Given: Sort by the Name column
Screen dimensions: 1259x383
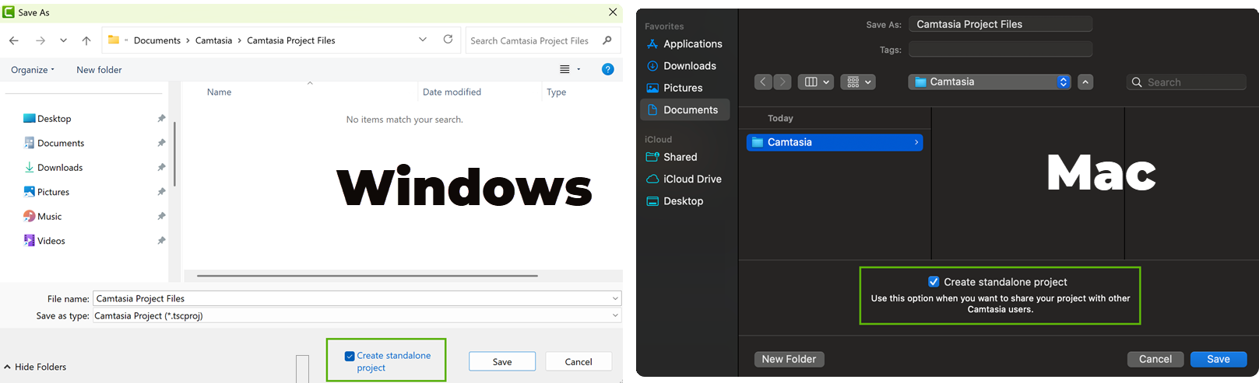Looking at the screenshot, I should coord(220,92).
